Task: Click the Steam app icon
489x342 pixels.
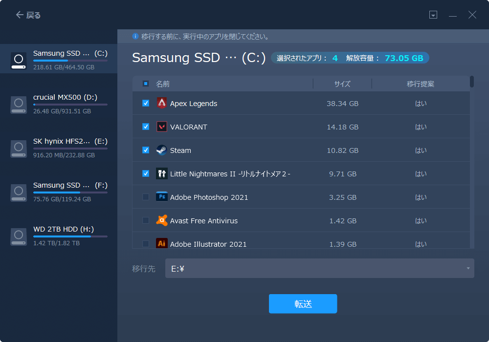Action: (x=161, y=150)
